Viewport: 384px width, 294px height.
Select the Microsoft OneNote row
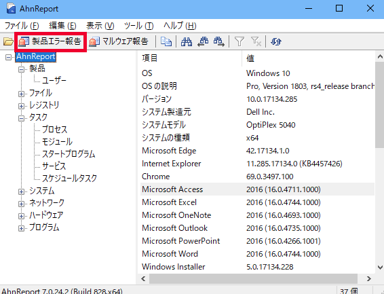click(x=257, y=215)
